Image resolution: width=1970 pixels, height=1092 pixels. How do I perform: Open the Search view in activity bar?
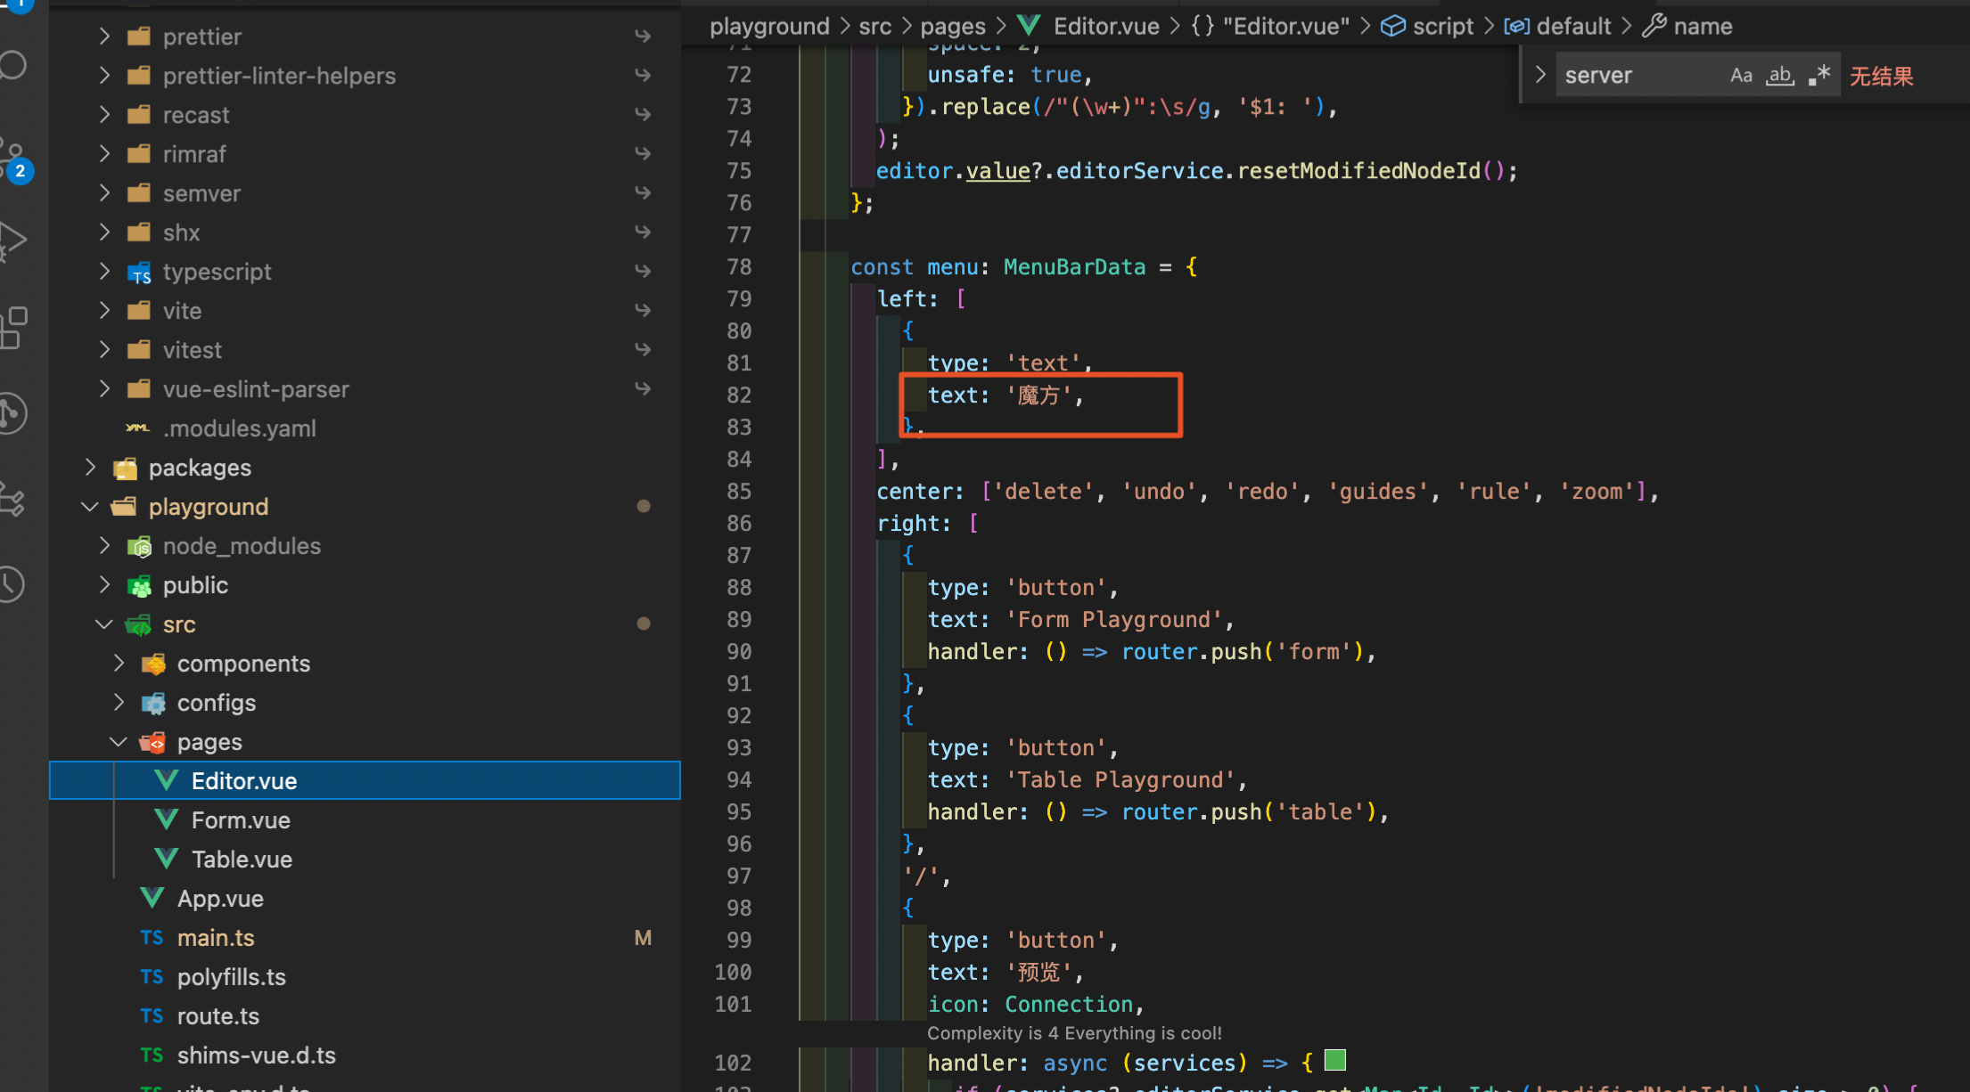point(12,66)
